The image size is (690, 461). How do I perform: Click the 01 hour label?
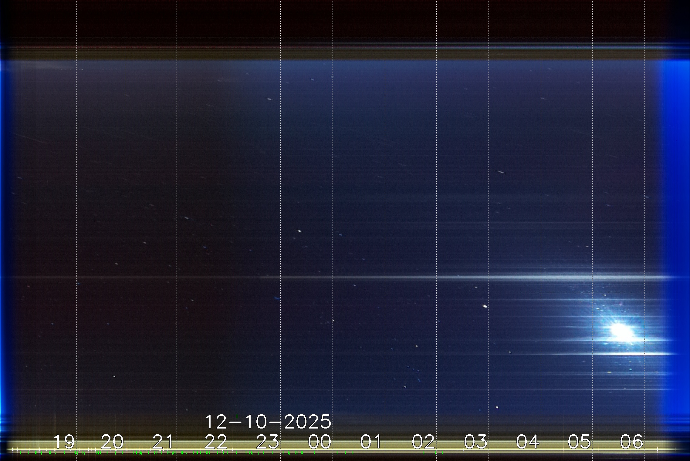371,442
